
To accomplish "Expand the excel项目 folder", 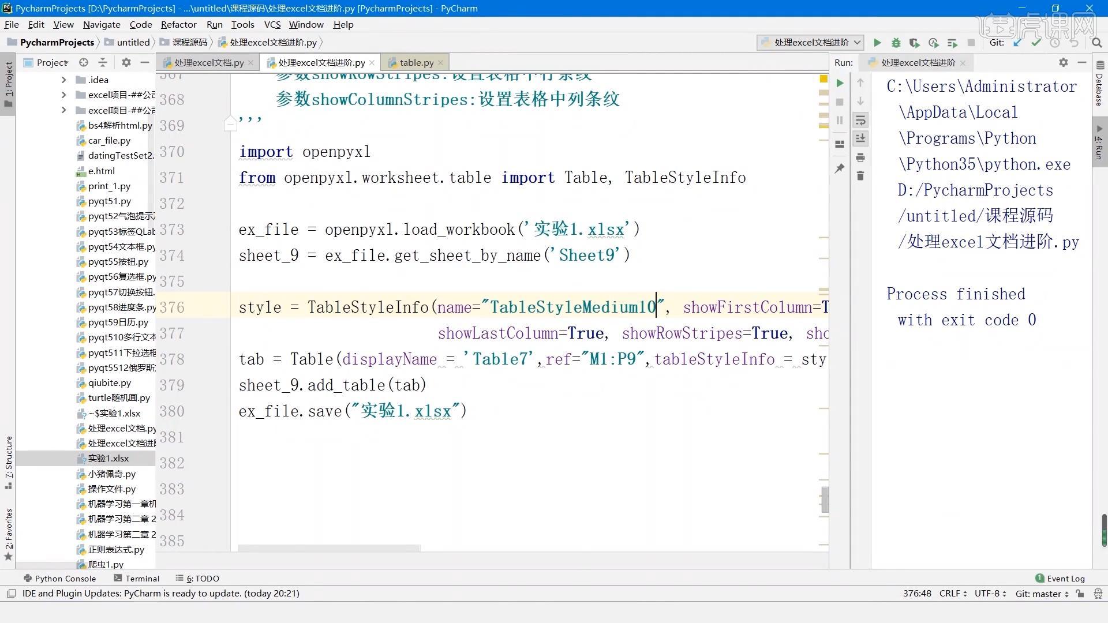I will click(x=63, y=95).
